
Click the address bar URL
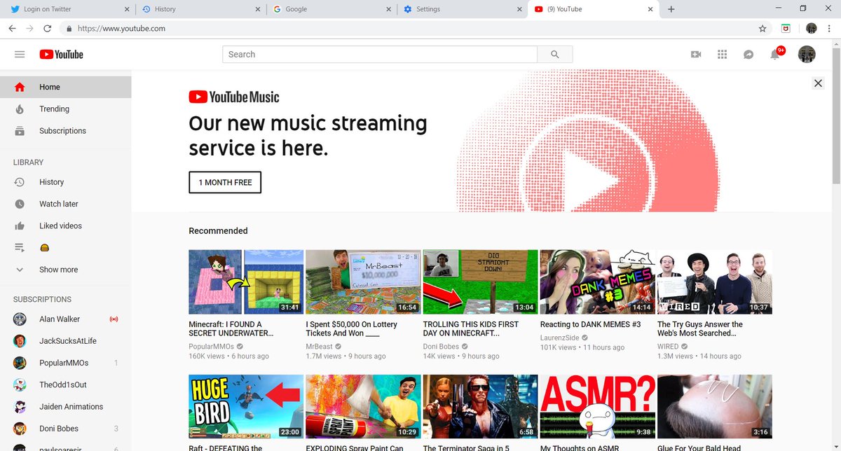121,29
